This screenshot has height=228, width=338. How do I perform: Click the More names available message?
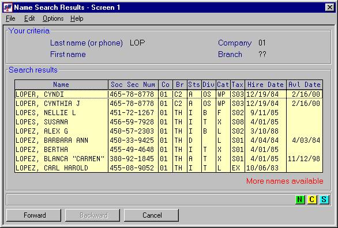pyautogui.click(x=285, y=181)
